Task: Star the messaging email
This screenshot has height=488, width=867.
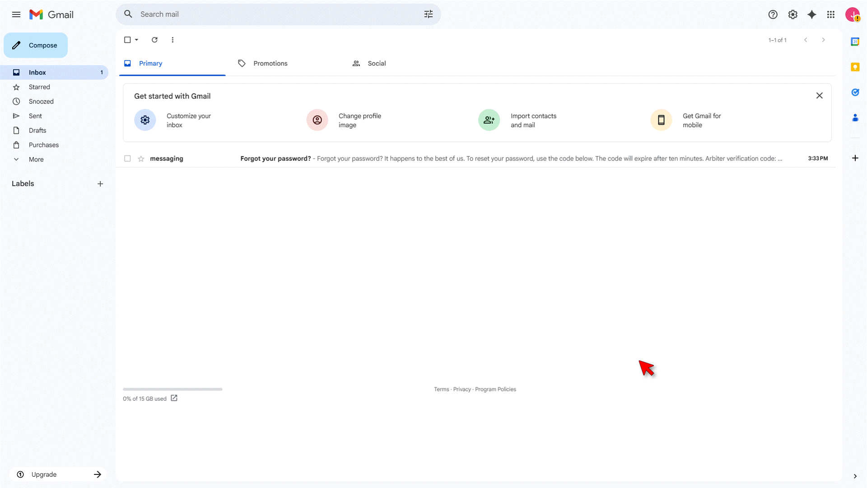Action: (x=141, y=159)
